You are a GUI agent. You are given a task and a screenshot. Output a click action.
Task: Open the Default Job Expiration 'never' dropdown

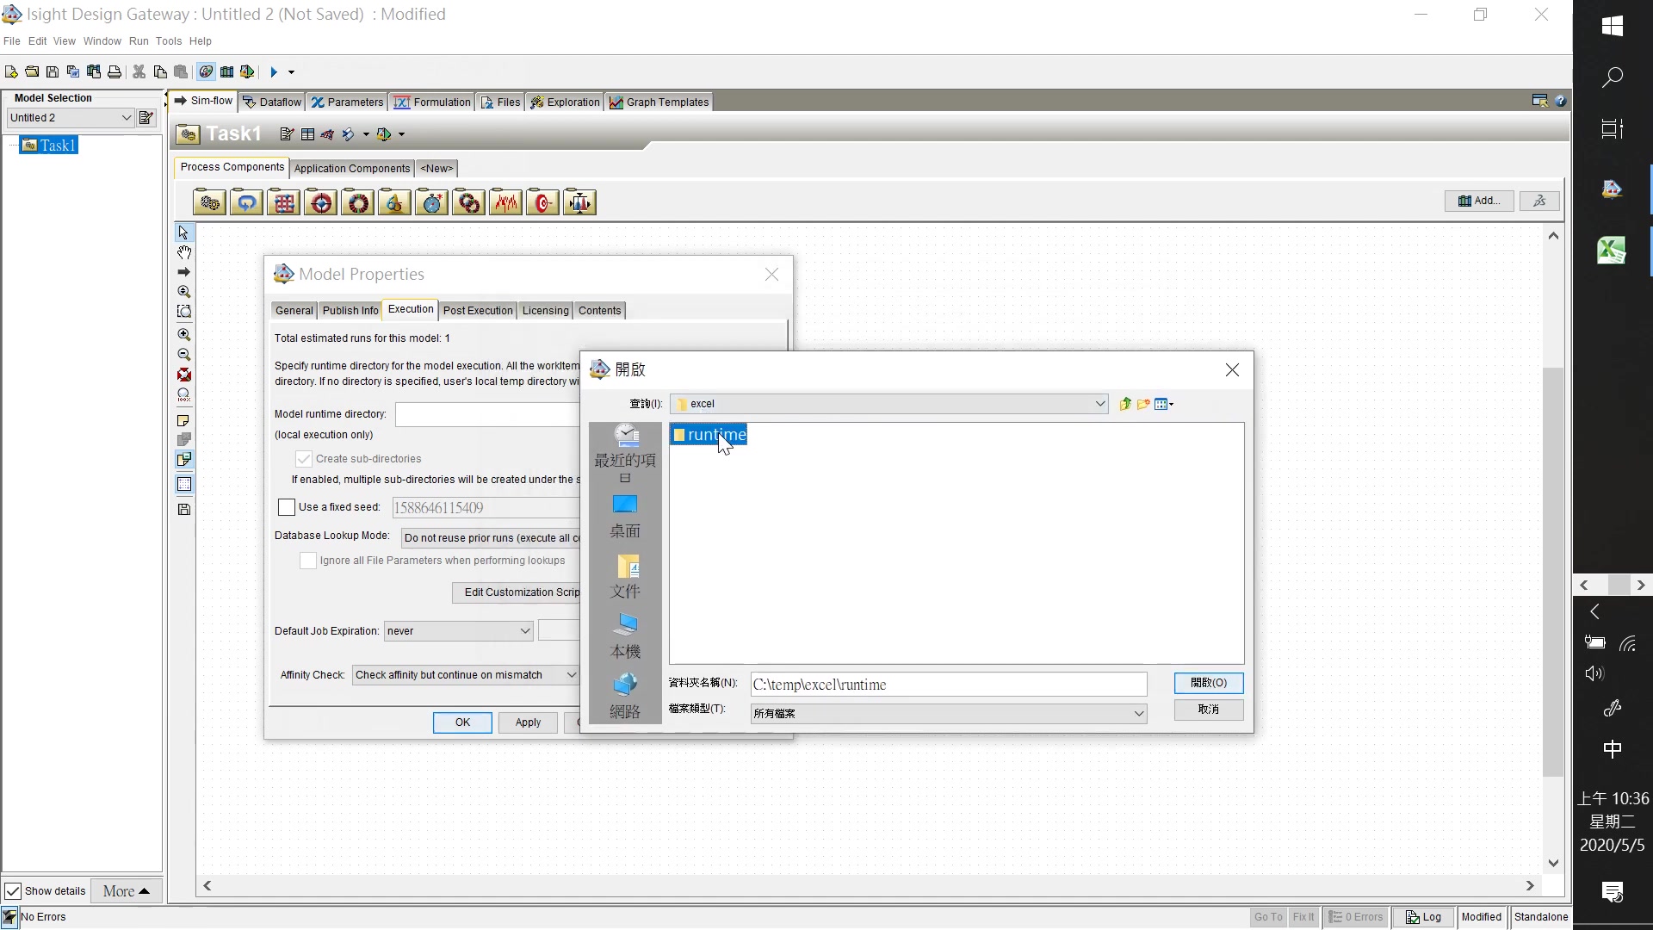pos(459,631)
